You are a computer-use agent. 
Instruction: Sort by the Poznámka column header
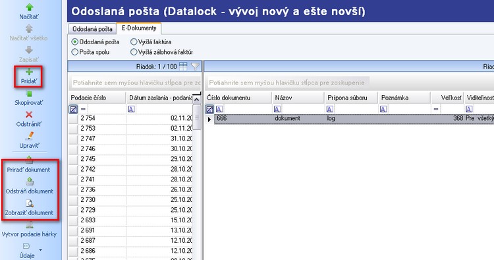click(x=404, y=98)
